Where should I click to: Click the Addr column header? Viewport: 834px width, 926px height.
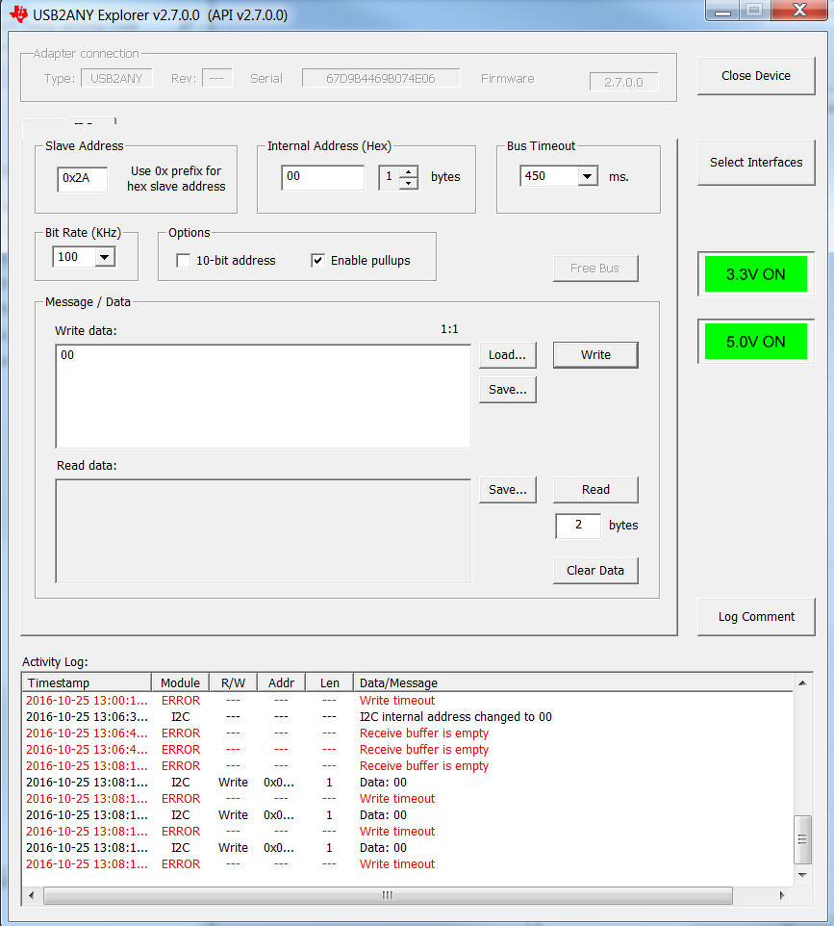pos(281,682)
